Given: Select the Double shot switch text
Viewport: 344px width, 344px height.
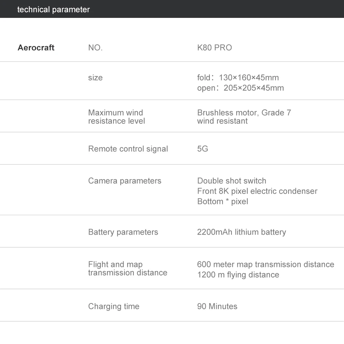Looking at the screenshot, I should pyautogui.click(x=232, y=181).
